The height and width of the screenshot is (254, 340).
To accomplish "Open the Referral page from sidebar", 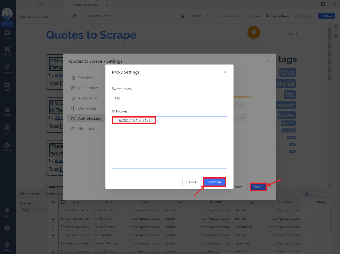I will coord(7,146).
